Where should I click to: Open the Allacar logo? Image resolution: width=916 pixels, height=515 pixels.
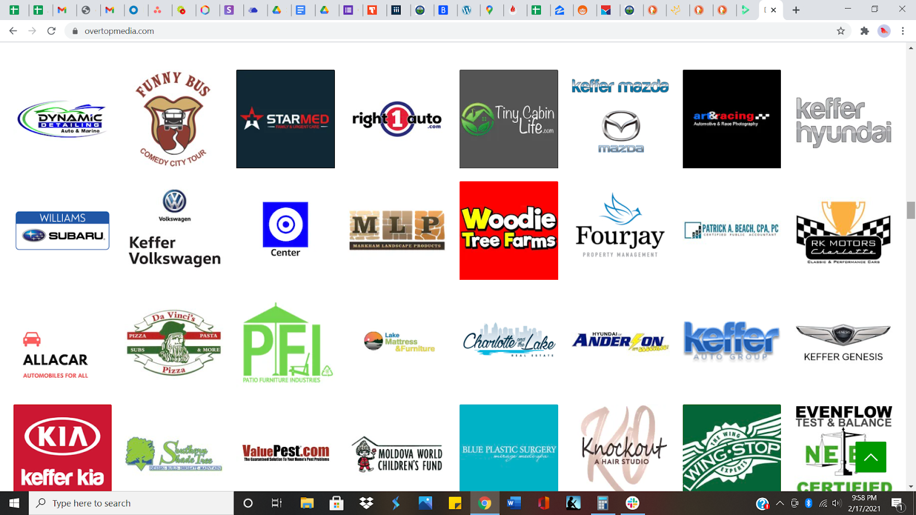coord(56,355)
